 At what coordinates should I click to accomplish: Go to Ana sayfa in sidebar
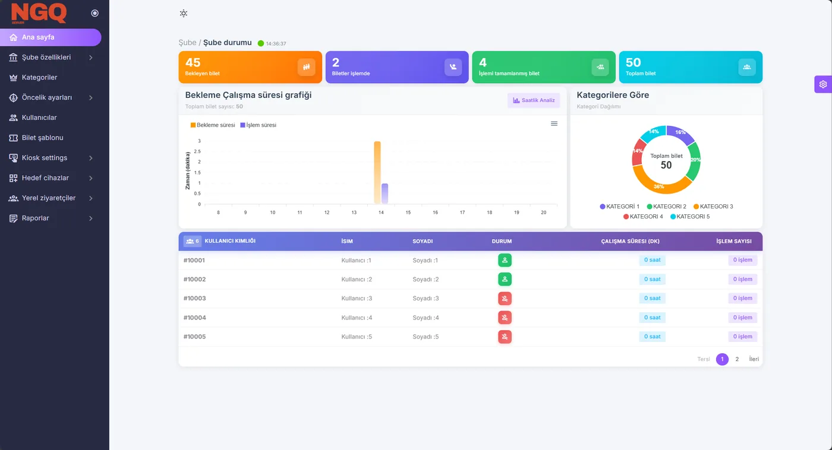coord(51,37)
